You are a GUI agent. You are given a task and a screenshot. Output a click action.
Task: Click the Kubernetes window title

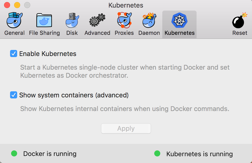(126, 5)
